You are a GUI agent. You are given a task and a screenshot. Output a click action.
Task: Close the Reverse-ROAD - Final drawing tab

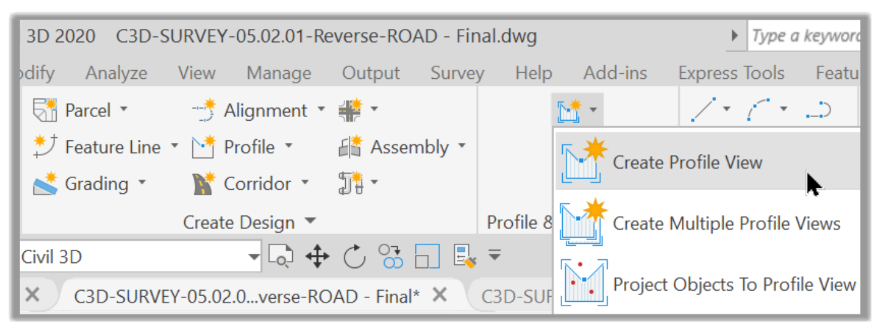tap(439, 296)
